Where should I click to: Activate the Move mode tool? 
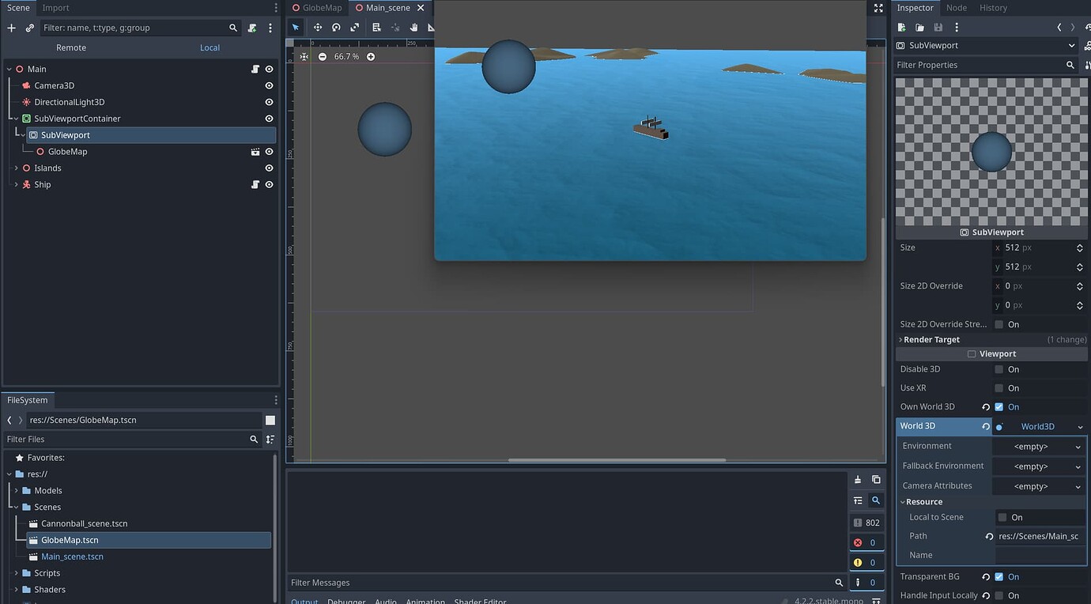click(x=317, y=27)
